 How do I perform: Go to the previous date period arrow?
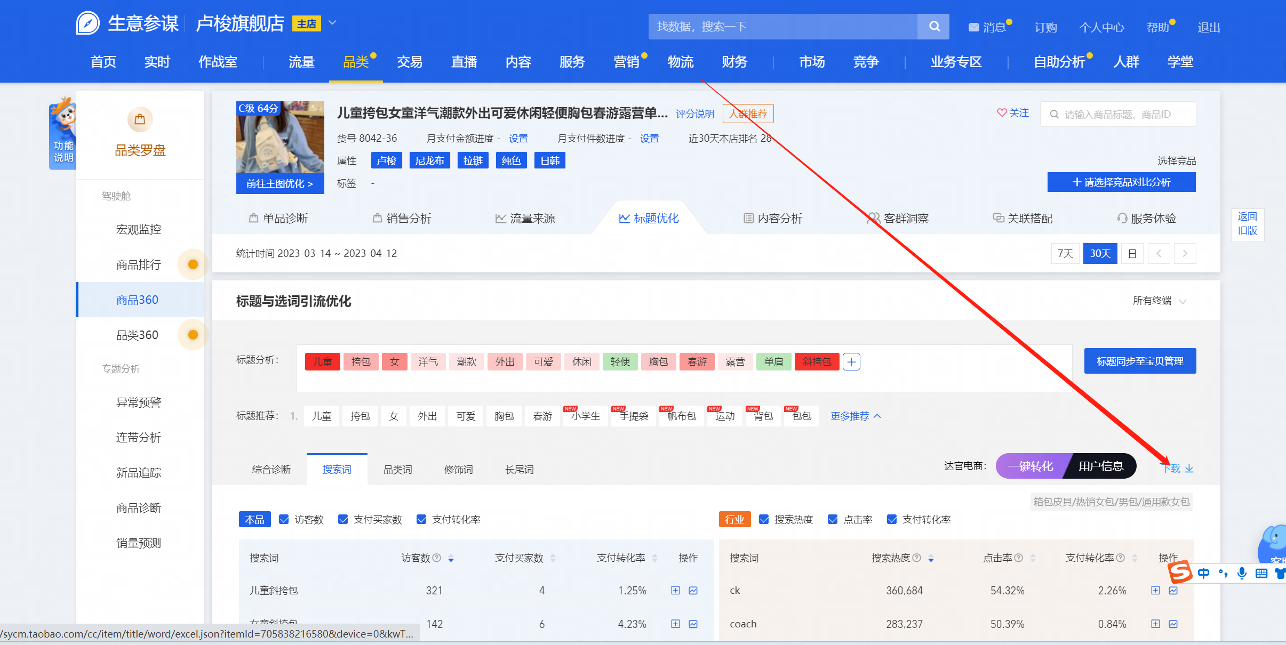click(x=1159, y=253)
